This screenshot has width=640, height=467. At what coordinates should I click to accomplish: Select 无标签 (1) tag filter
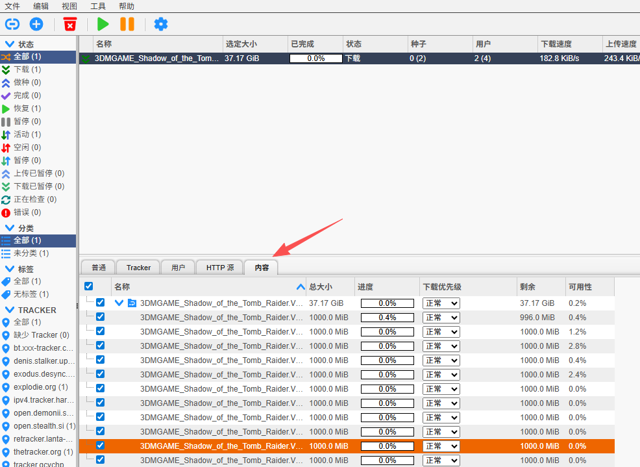(38, 294)
